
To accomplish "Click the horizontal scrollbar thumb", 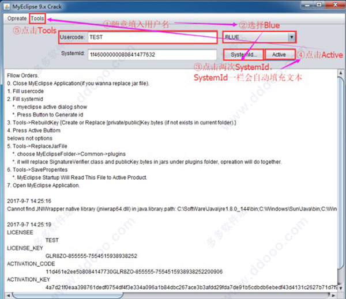I will click(x=67, y=295).
